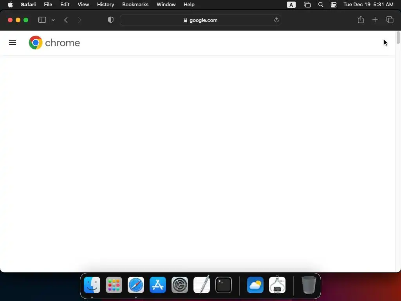Image resolution: width=401 pixels, height=301 pixels.
Task: Open Trash from the Dock
Action: point(309,285)
